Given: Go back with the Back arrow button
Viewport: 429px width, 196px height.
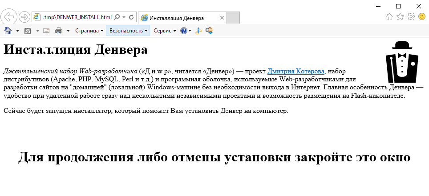Looking at the screenshot, I should point(9,17).
